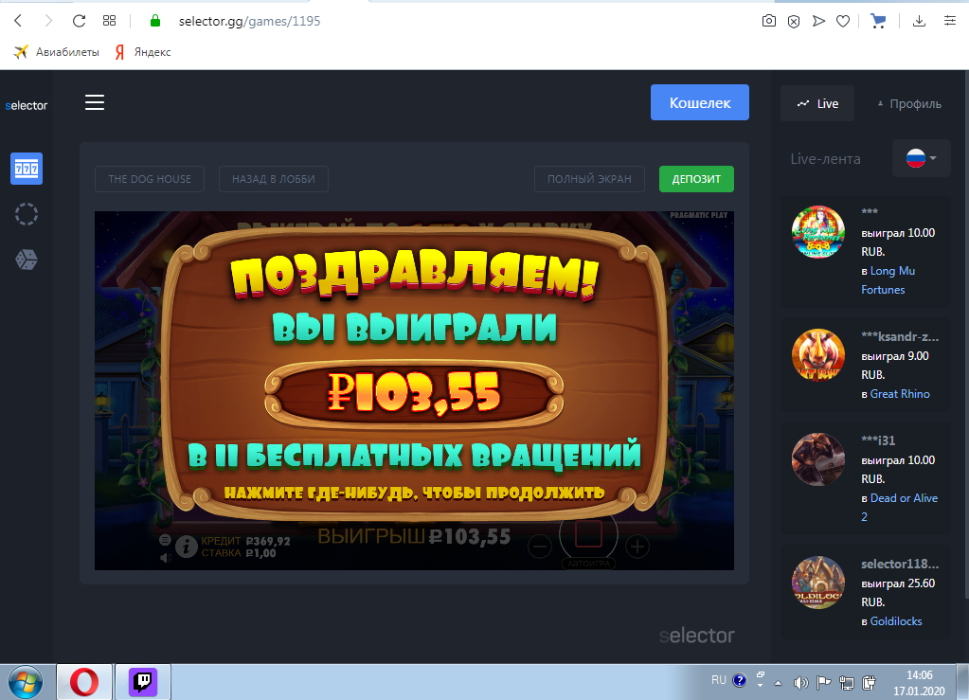Click the send flow arrow icon

[x=818, y=21]
